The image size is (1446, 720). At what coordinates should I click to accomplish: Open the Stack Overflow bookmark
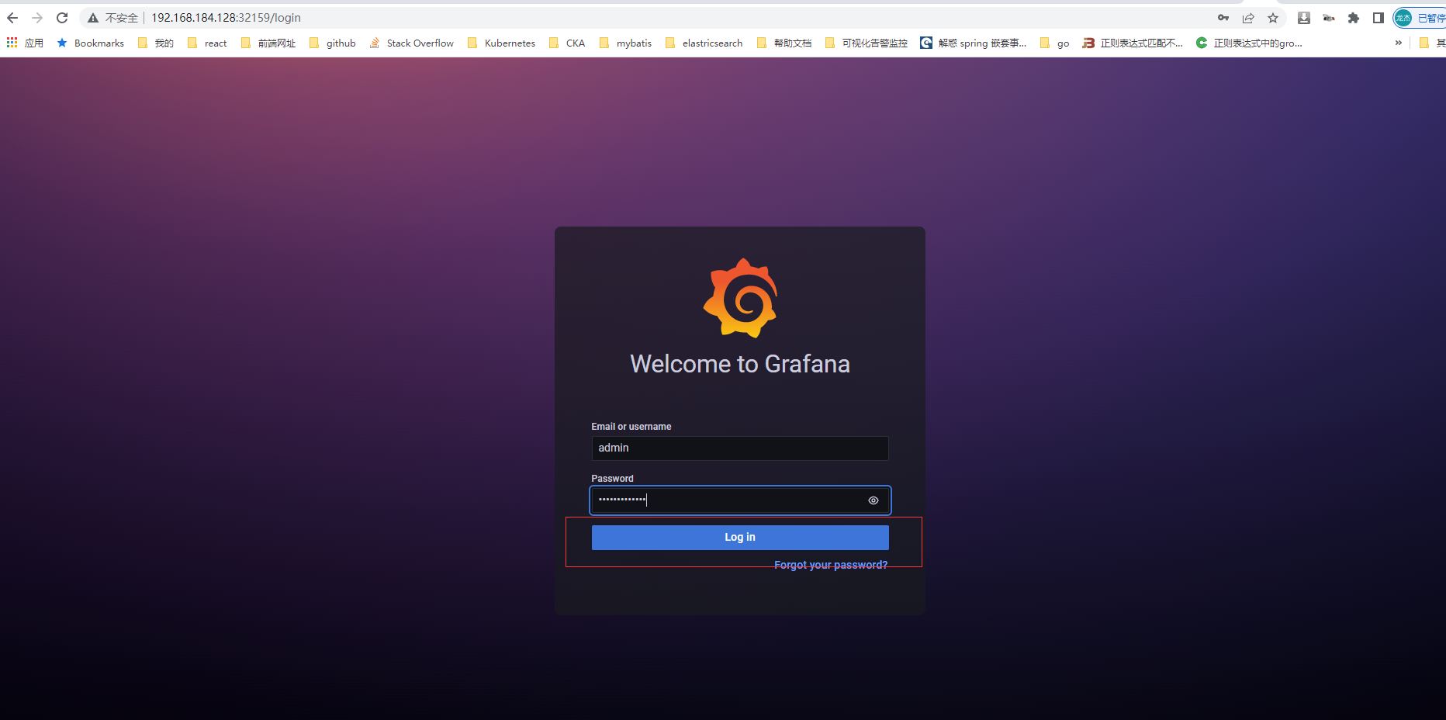411,43
